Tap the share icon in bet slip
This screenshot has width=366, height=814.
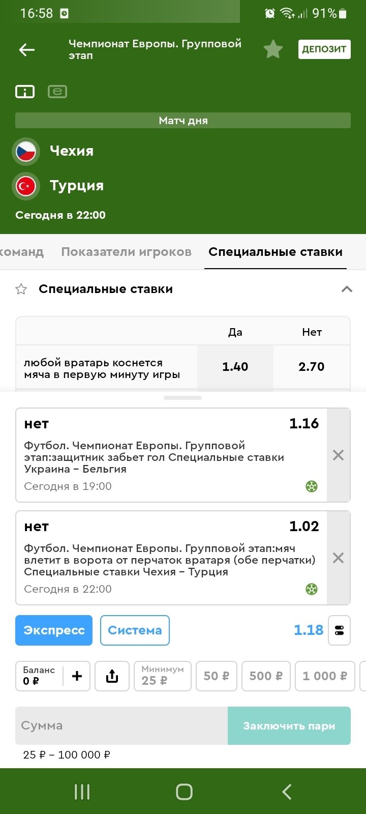(x=112, y=676)
